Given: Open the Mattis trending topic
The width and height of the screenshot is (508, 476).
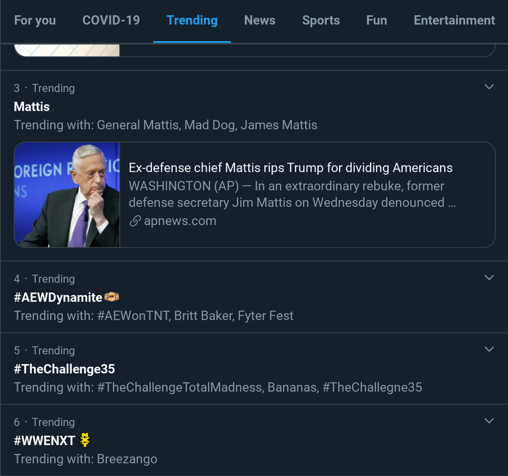Looking at the screenshot, I should click(32, 107).
